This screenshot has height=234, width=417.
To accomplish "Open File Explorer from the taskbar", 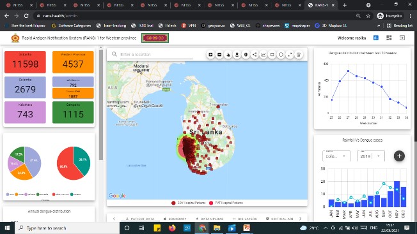I will [x=217, y=228].
